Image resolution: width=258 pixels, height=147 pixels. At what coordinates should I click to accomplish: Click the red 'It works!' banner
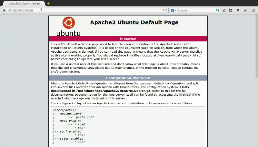[x=128, y=39]
